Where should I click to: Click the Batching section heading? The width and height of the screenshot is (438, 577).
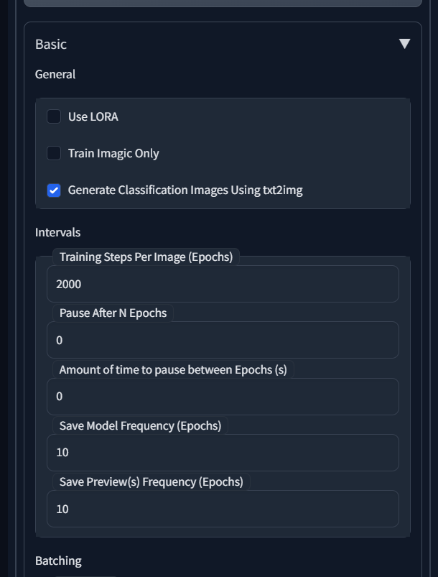(x=58, y=560)
